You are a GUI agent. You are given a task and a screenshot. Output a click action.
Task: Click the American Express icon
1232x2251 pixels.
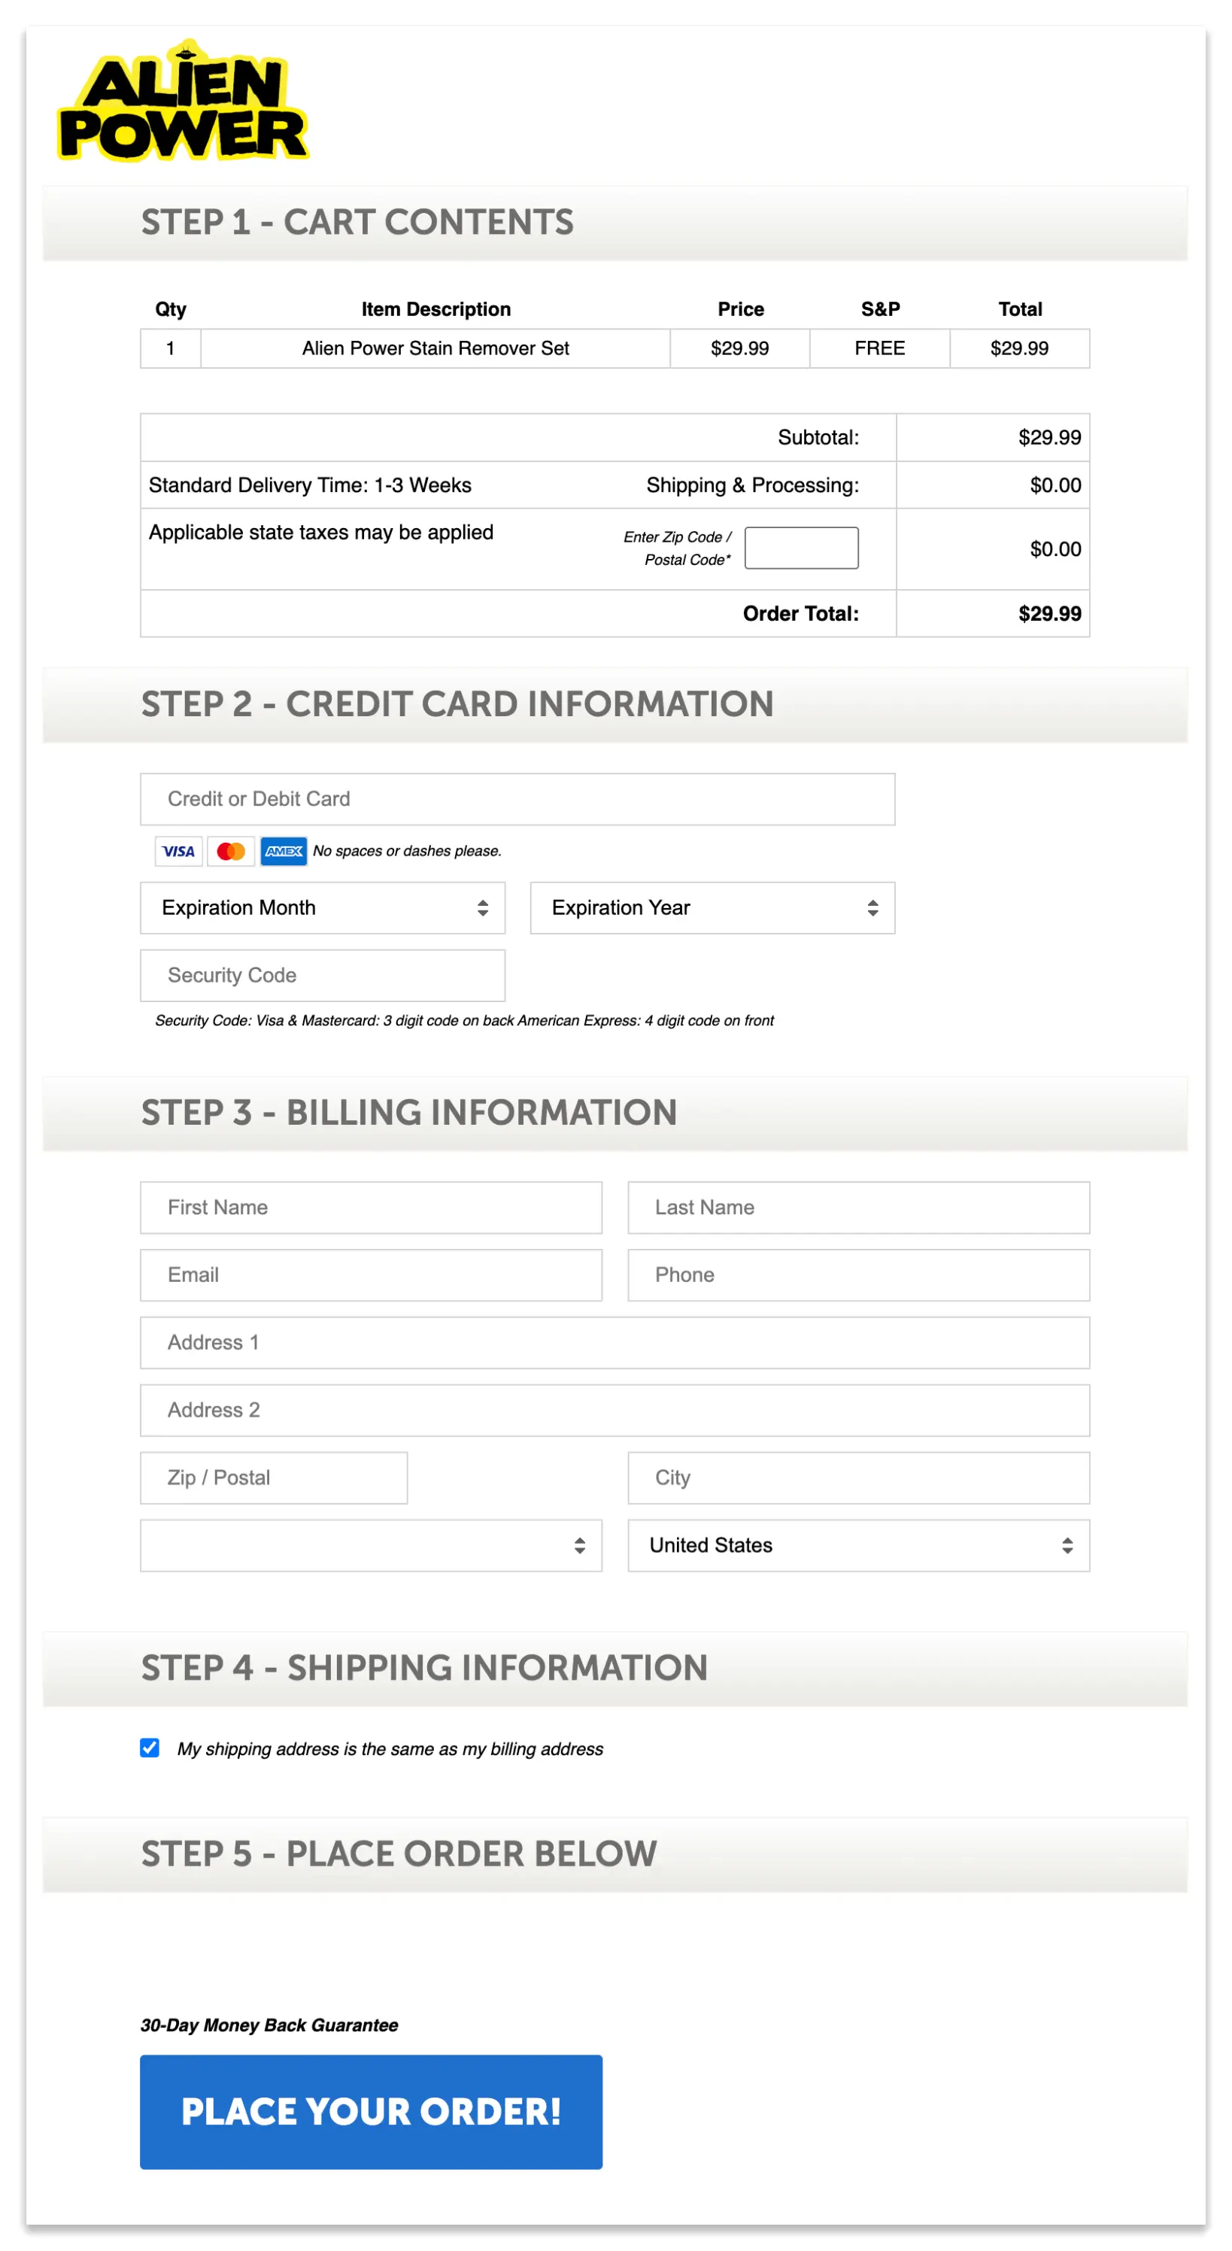(283, 851)
